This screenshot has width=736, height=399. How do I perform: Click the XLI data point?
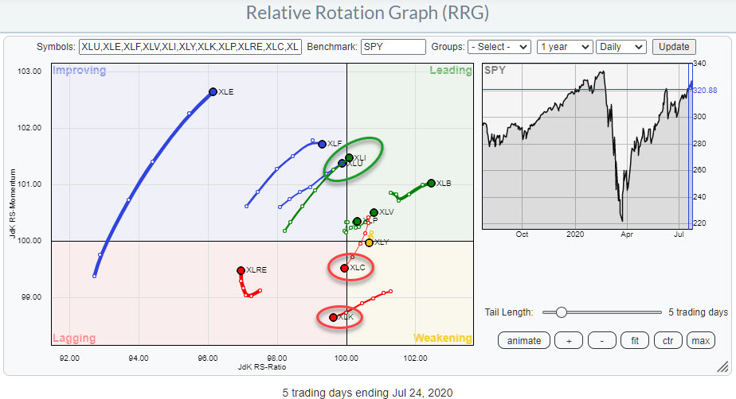click(x=349, y=157)
